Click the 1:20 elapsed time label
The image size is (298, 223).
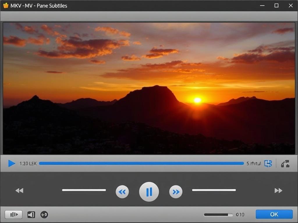click(x=28, y=163)
